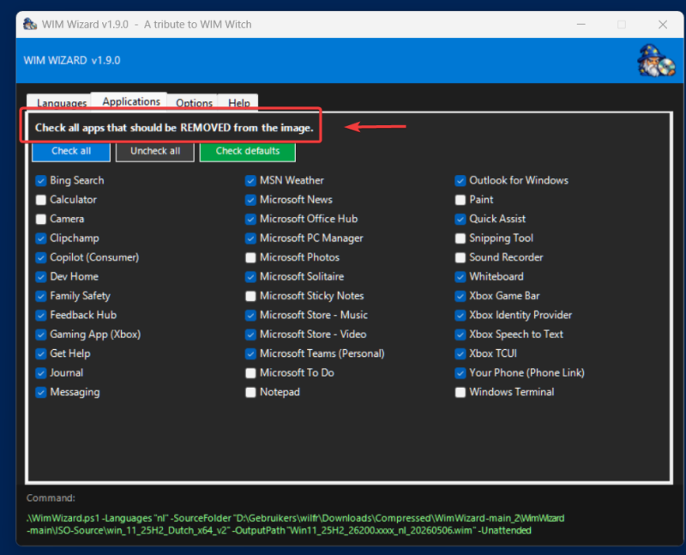Screen dimensions: 686x555
Task: Uncheck Gaming App (Xbox)
Action: pos(40,335)
